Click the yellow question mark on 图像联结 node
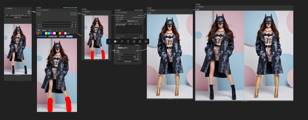Viewport: 308px width, 120px height. pyautogui.click(x=139, y=48)
